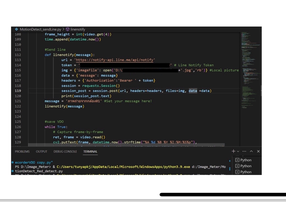Open the panel more actions ellipsis
Image resolution: width=286 pixels, height=202 pixels.
click(x=244, y=151)
